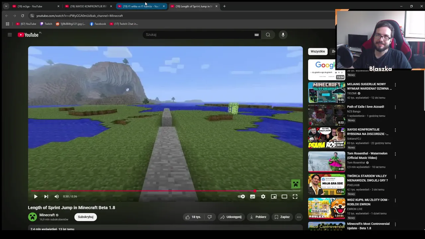Open options for WIDZ KUPIŁ MU ZŁOTY DOM
The width and height of the screenshot is (425, 239).
coord(395,200)
